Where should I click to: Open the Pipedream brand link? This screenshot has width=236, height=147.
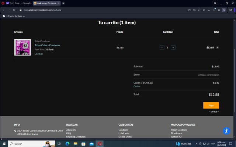point(176,133)
